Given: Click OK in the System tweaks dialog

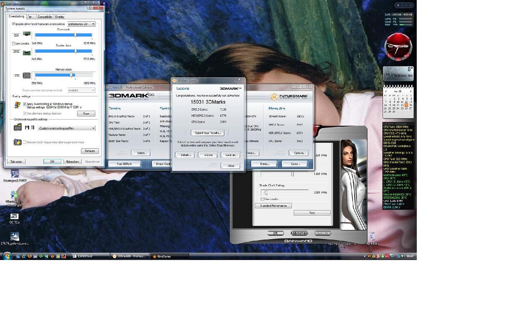Looking at the screenshot, I should (52, 162).
